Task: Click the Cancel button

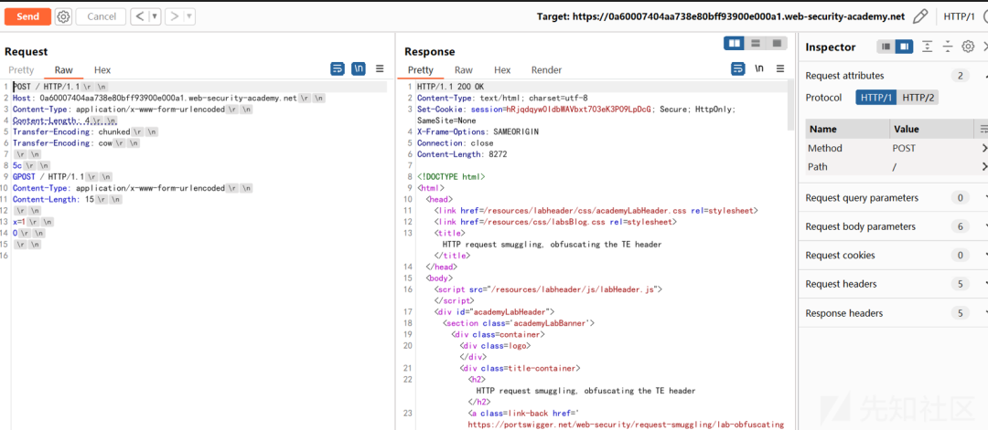Action: [x=101, y=17]
